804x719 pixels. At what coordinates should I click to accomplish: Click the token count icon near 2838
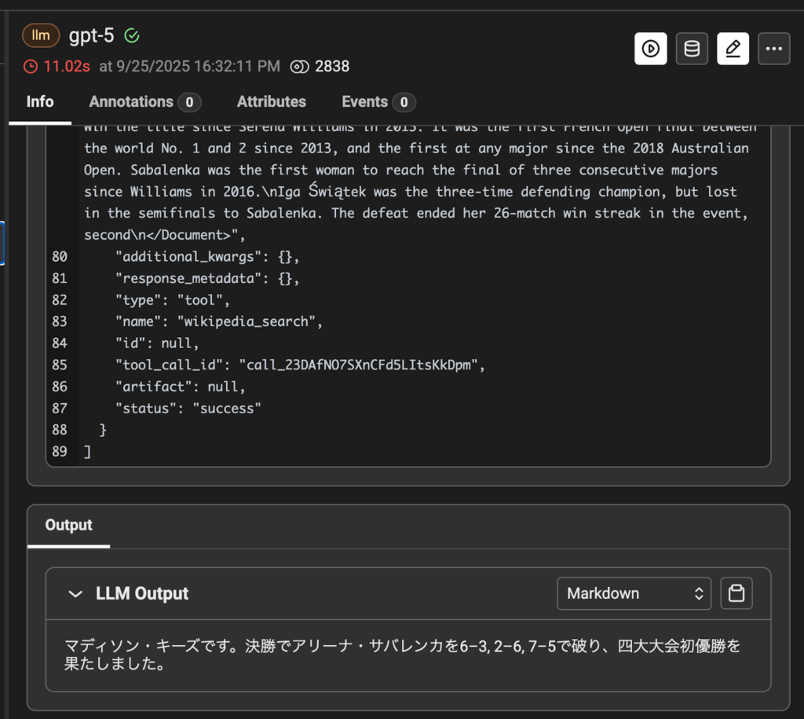(299, 67)
